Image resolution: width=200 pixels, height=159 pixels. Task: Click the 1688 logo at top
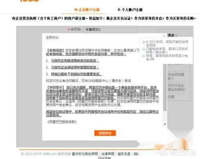(x=30, y=1)
